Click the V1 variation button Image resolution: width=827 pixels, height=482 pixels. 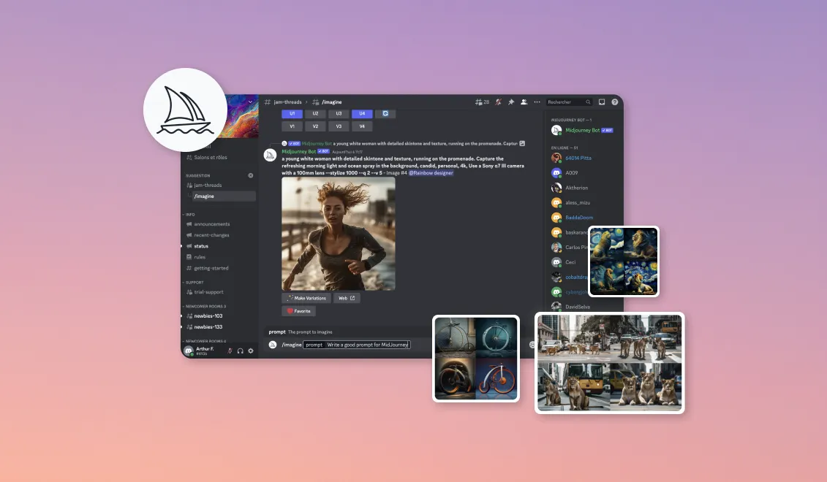pos(292,126)
